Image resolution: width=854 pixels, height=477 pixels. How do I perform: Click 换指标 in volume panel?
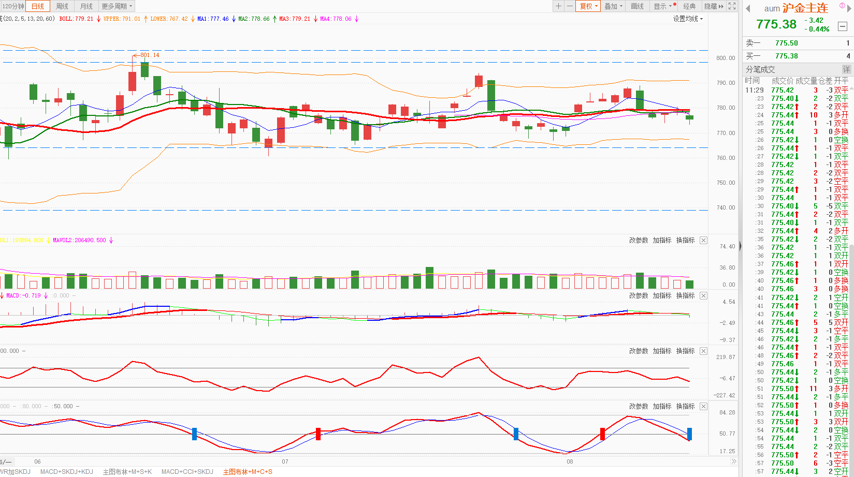click(x=685, y=240)
